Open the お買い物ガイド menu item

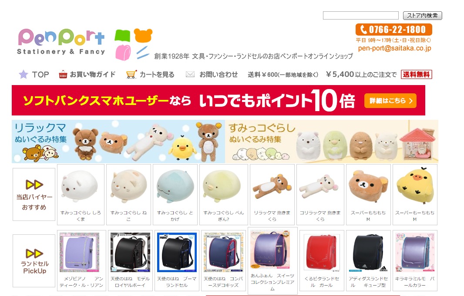tap(93, 74)
